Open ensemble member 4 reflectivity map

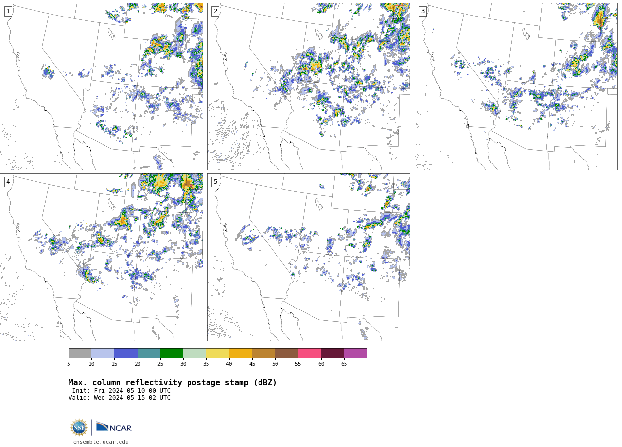coord(102,257)
